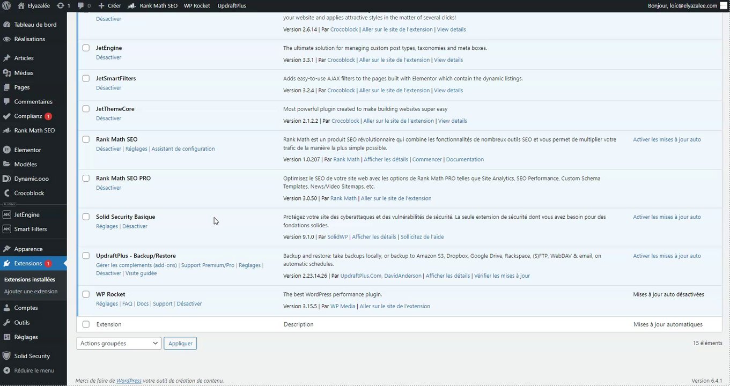Screen dimensions: 730x386
Task: Click FAQ link under WP Rocket
Action: (127, 304)
